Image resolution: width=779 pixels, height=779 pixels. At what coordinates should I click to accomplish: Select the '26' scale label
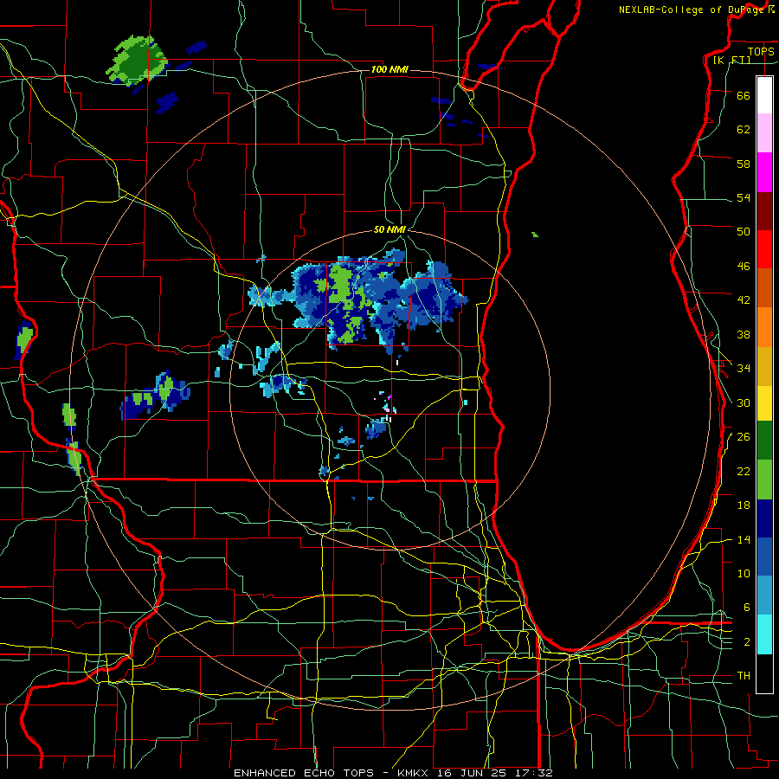(x=744, y=437)
